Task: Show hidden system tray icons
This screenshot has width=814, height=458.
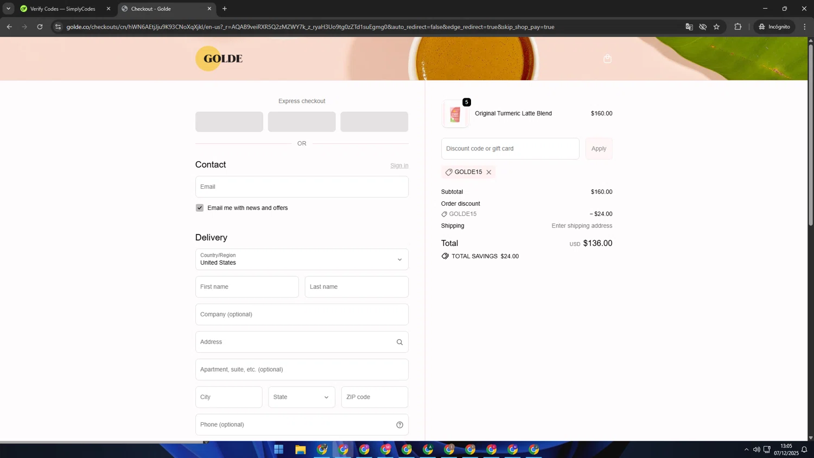Action: click(x=746, y=449)
